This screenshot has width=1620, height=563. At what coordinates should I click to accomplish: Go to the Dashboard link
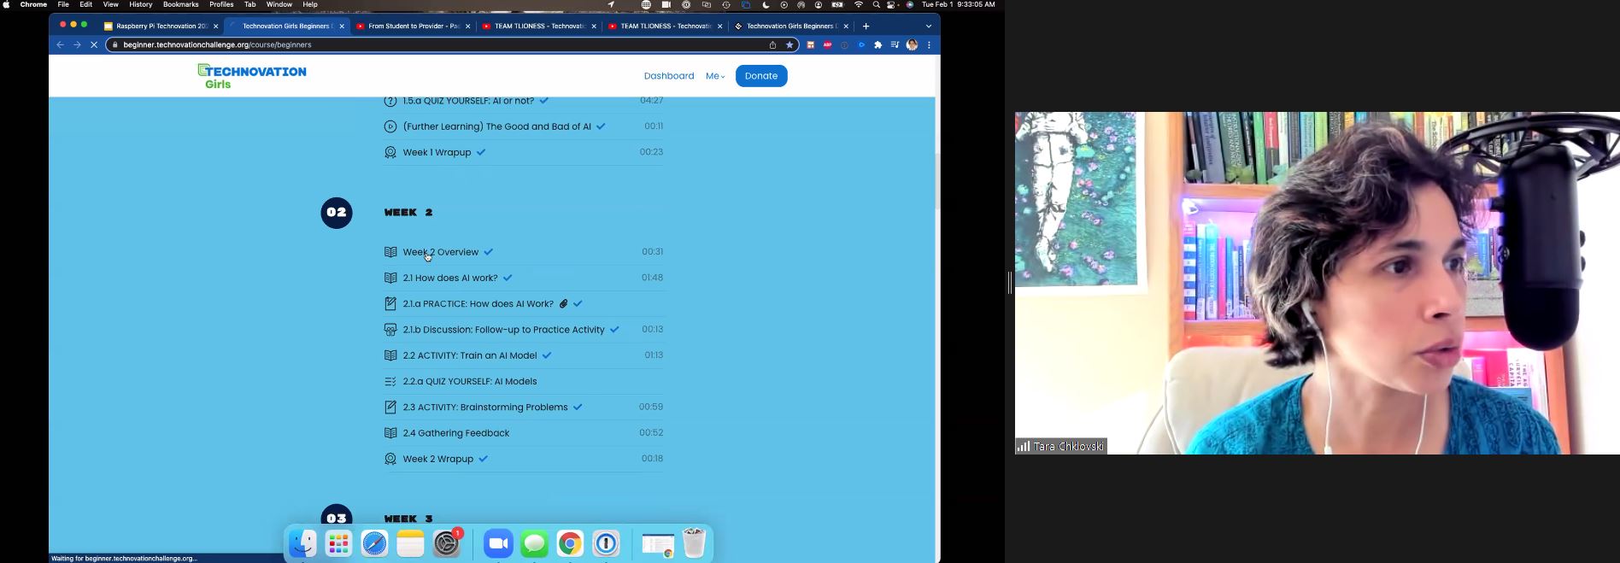669,76
